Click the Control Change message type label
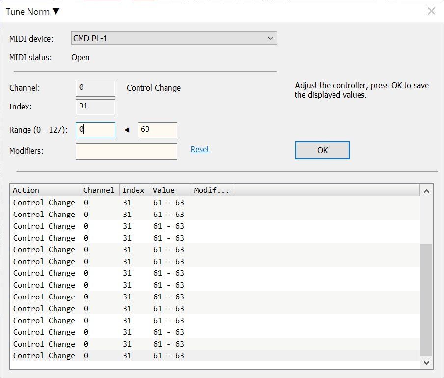This screenshot has width=444, height=378. pyautogui.click(x=153, y=88)
